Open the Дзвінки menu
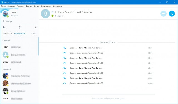The width and height of the screenshot is (178, 104). (x=29, y=6)
